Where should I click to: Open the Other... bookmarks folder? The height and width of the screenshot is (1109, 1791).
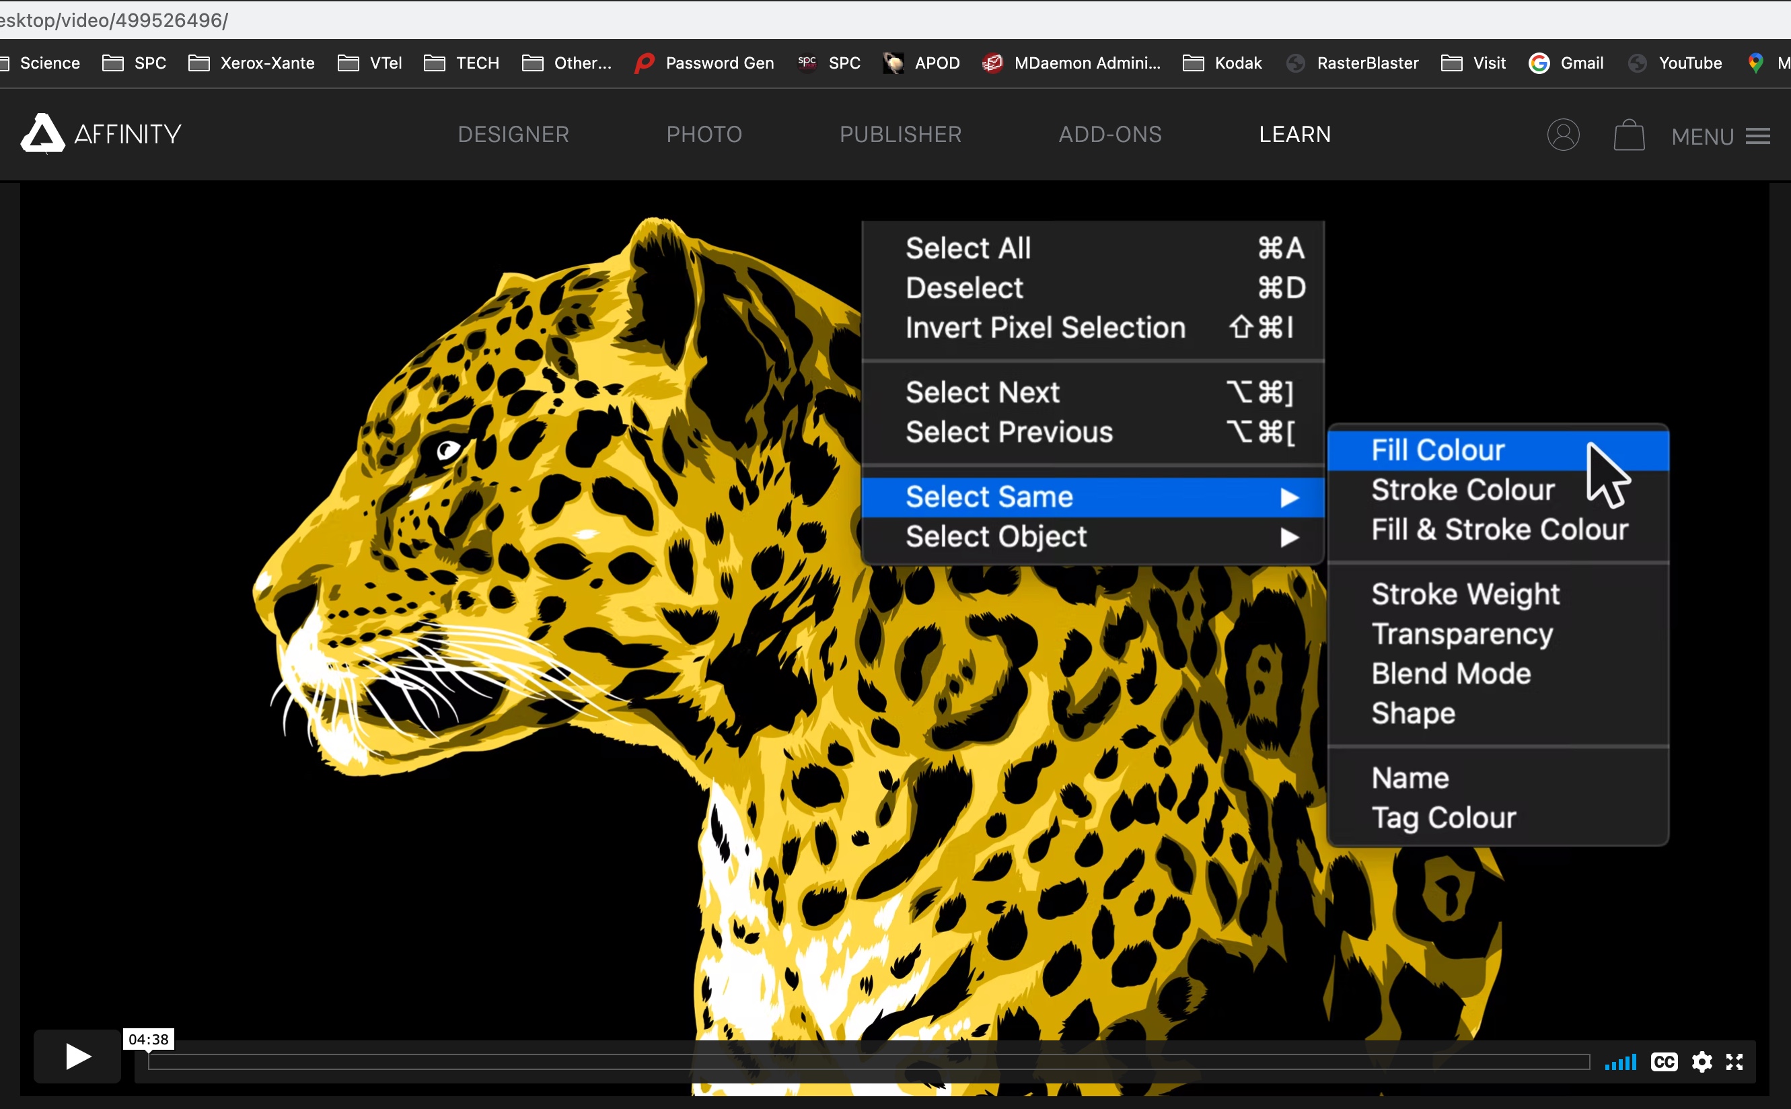point(566,63)
